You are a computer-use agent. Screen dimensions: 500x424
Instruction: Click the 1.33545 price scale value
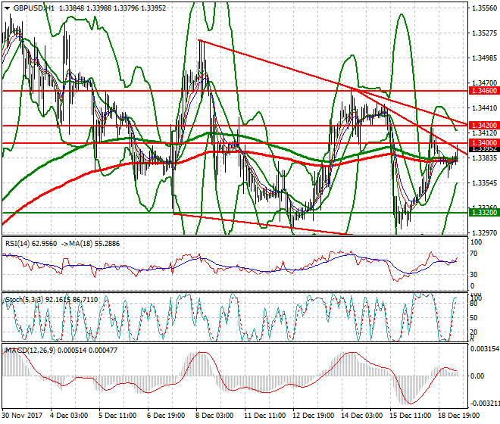tap(485, 183)
